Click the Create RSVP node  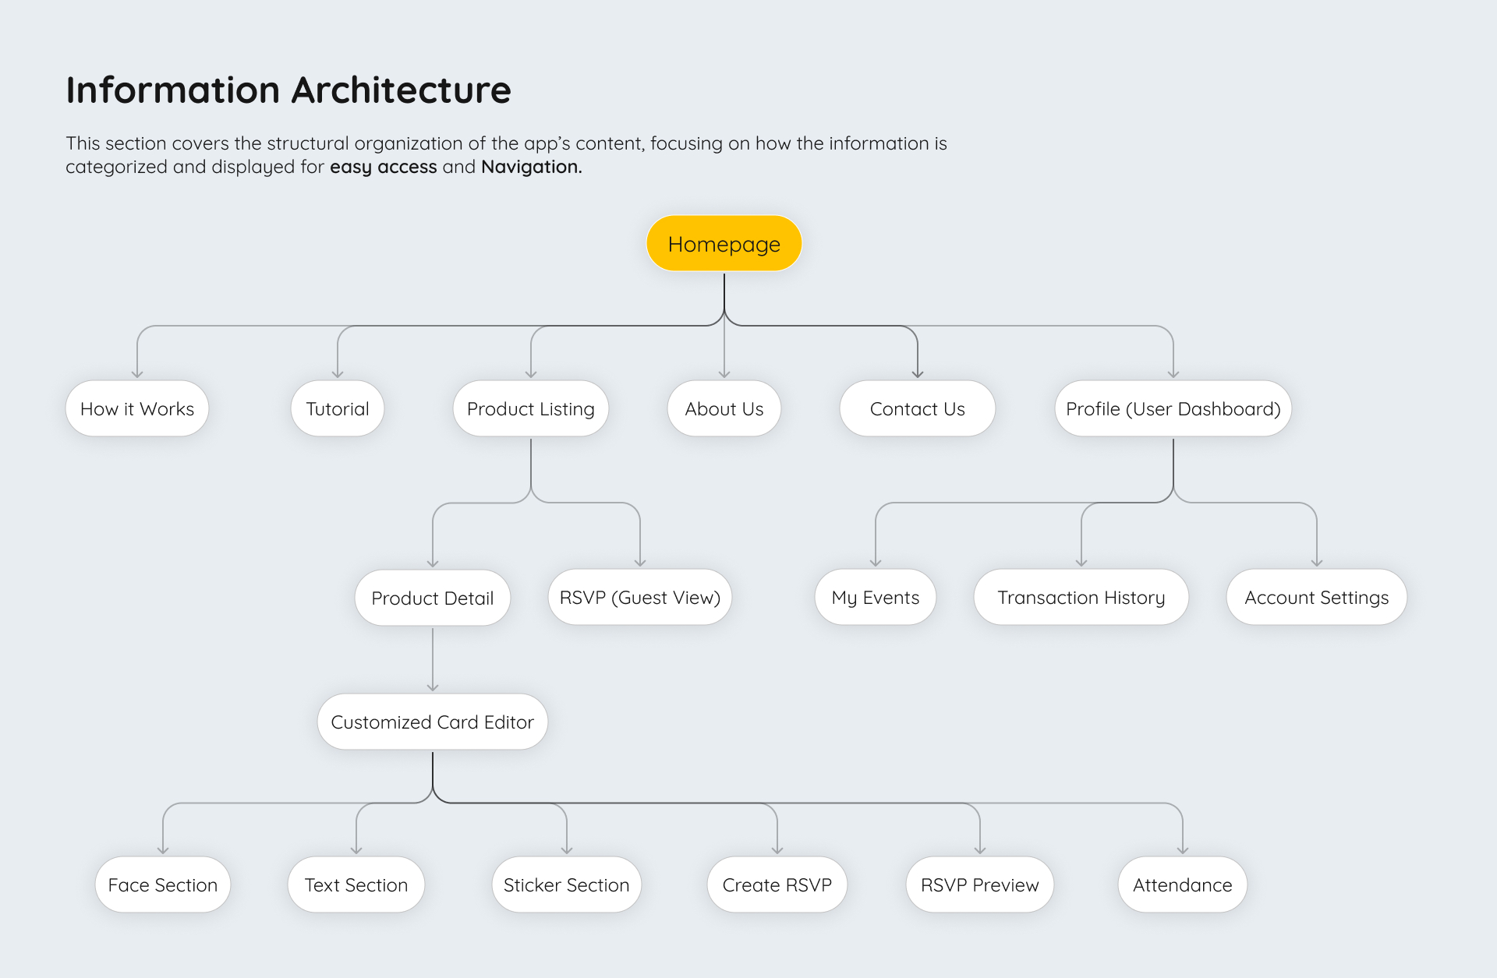[x=777, y=885]
